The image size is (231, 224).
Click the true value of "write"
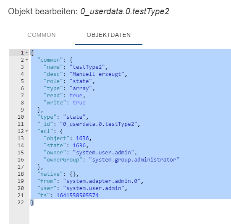[x=79, y=103]
